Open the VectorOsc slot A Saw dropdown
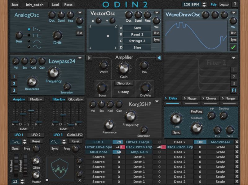The width and height of the screenshot is (248, 185). [x=137, y=28]
